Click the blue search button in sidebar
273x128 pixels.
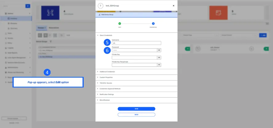click(28, 6)
